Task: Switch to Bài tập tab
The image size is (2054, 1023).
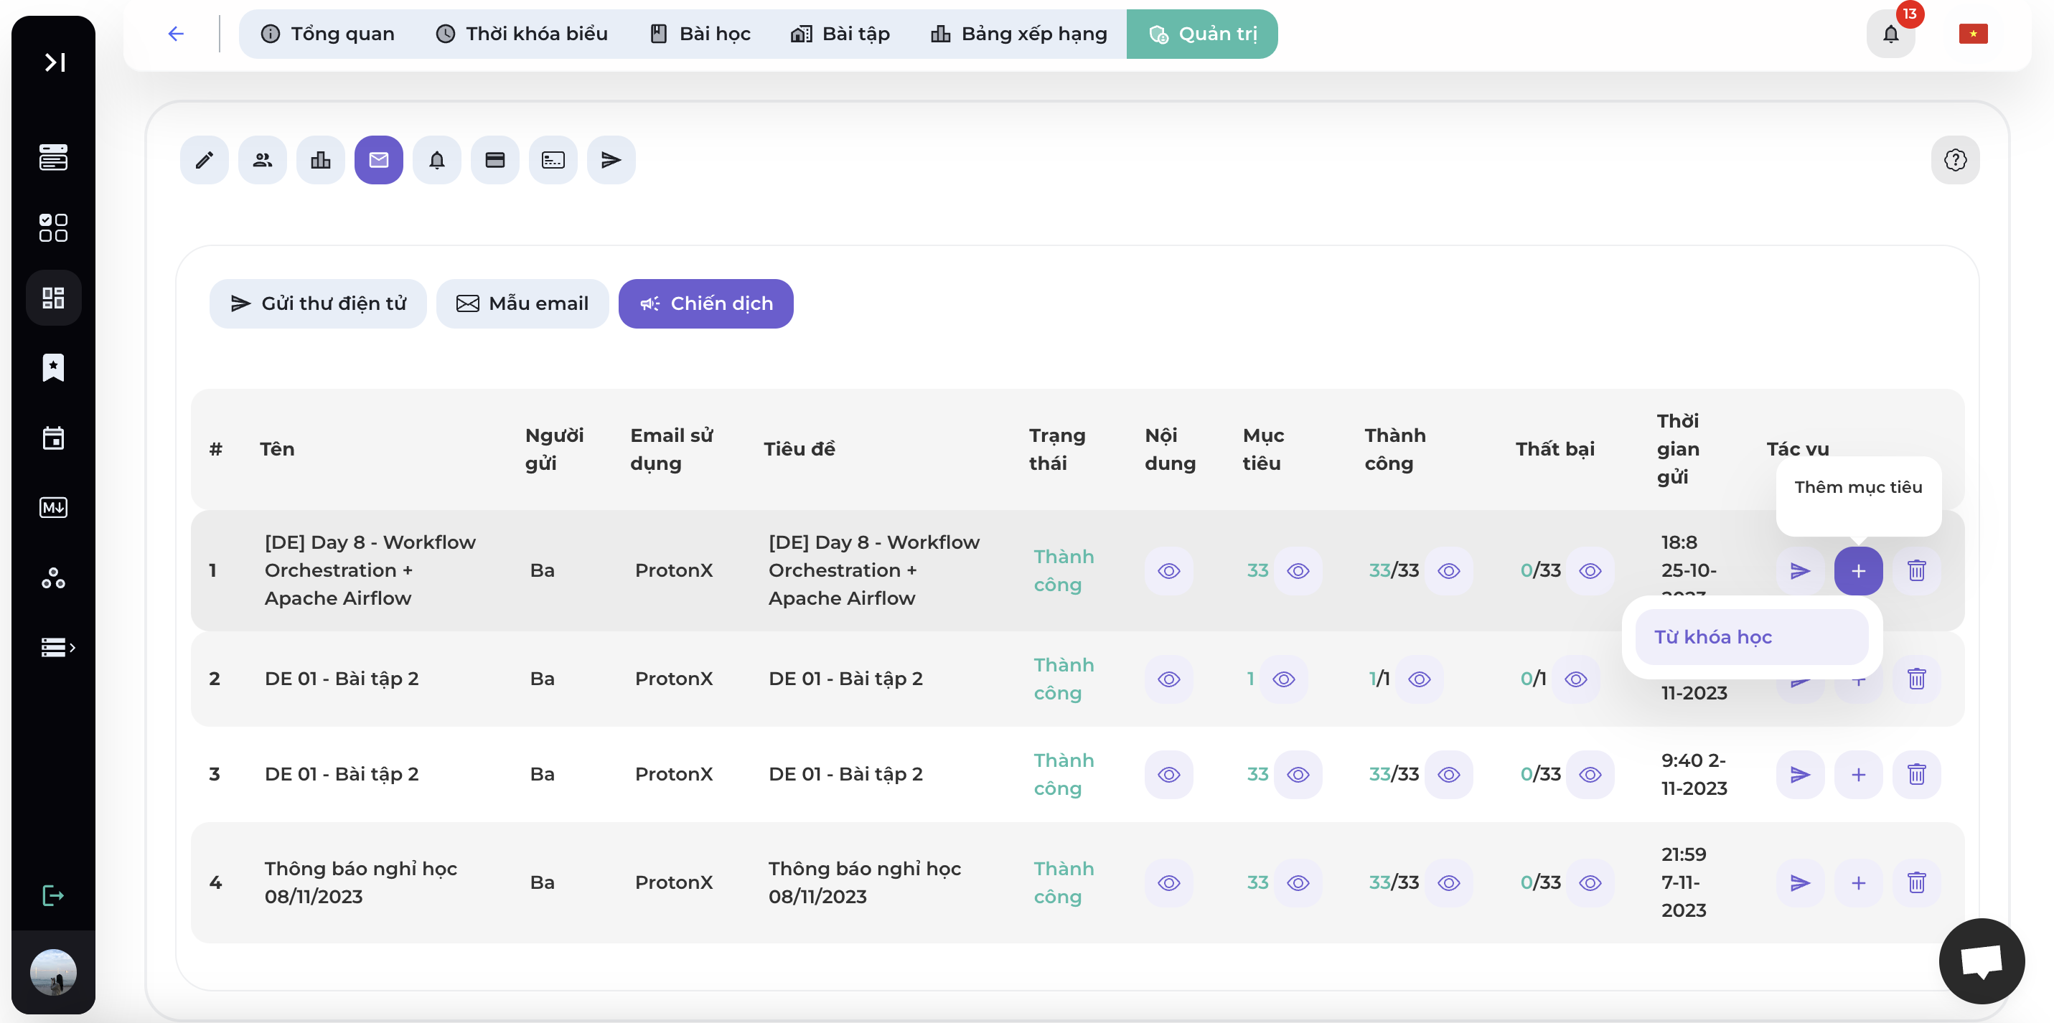Action: pos(840,34)
